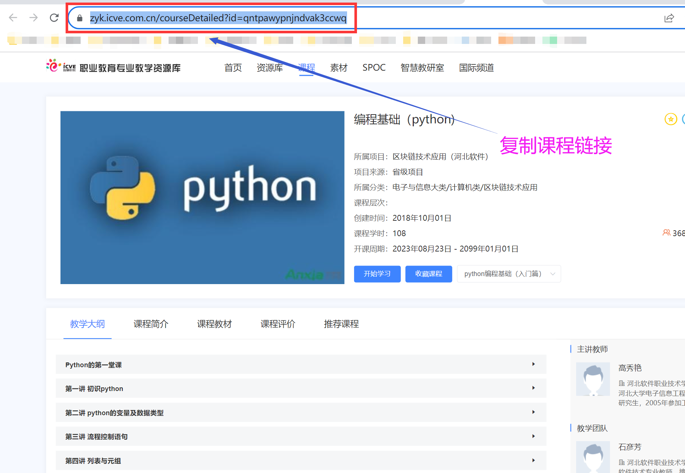
Task: Click the 第四讲 列表与元组 chapter title
Action: [x=93, y=461]
